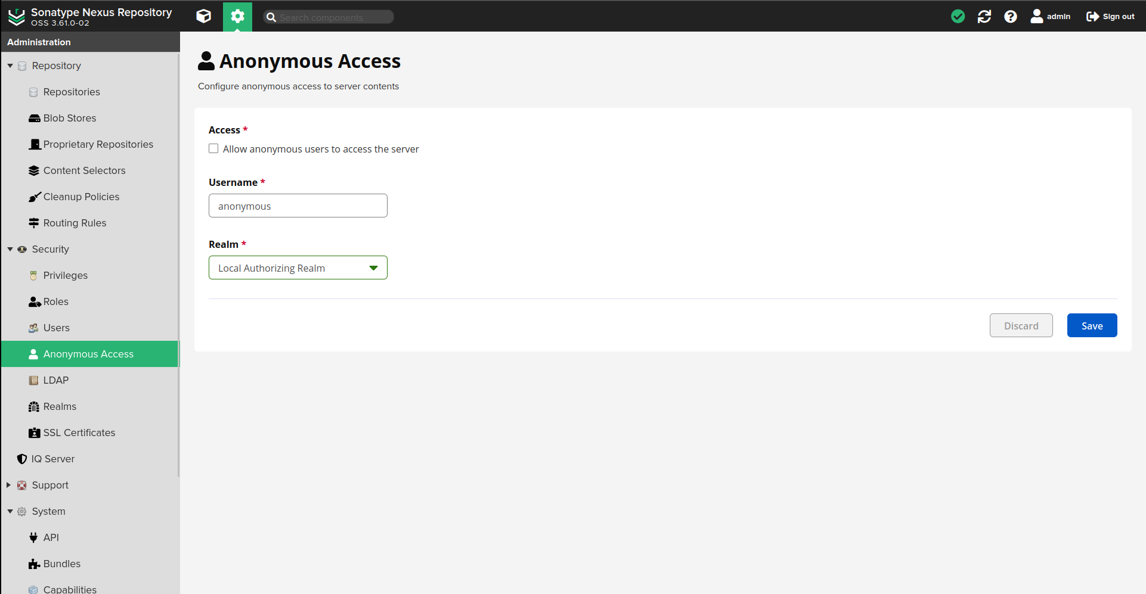The height and width of the screenshot is (594, 1146).
Task: Click the Sign out link
Action: [x=1110, y=16]
